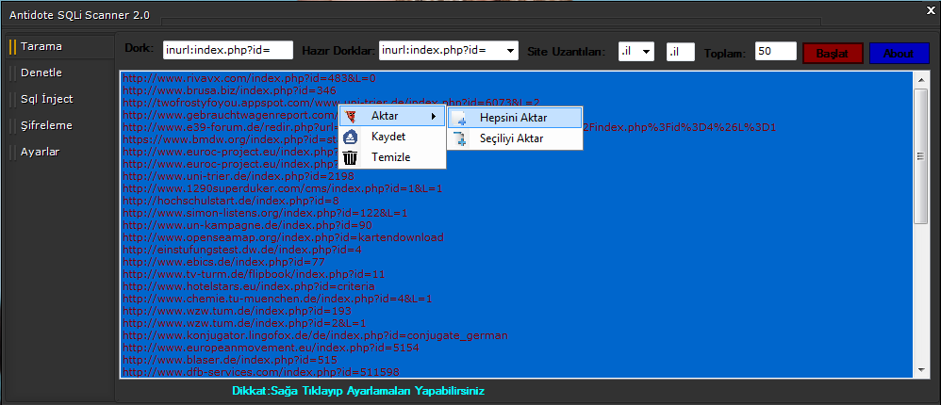
Task: Click the scrollbar down arrow
Action: click(920, 370)
